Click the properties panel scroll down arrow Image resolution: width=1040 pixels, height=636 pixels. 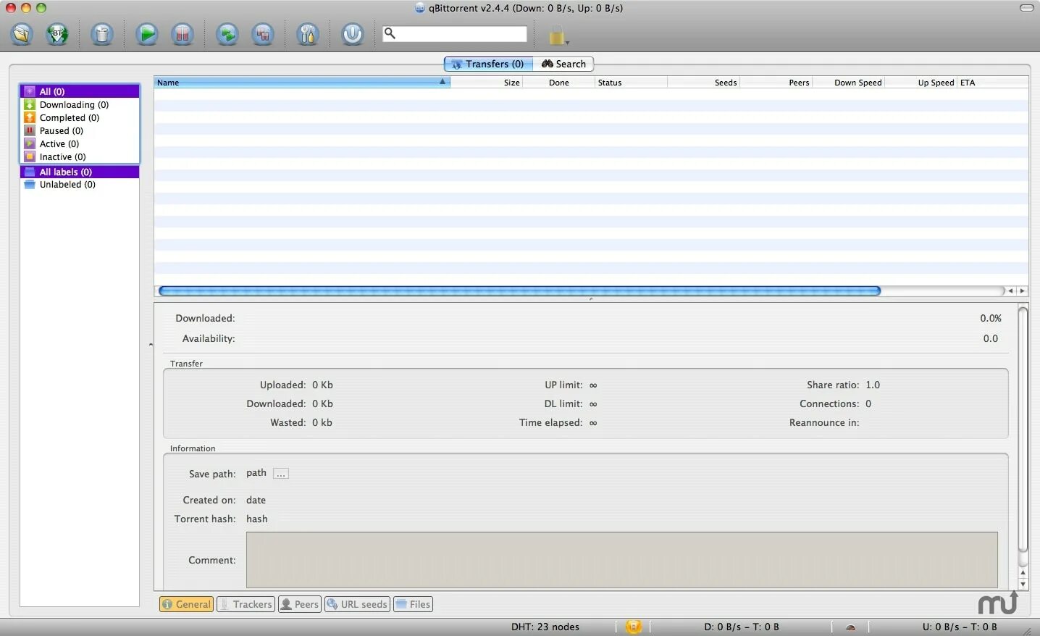click(x=1023, y=584)
